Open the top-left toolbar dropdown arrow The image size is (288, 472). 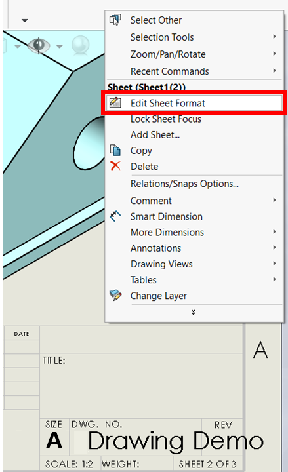(25, 20)
